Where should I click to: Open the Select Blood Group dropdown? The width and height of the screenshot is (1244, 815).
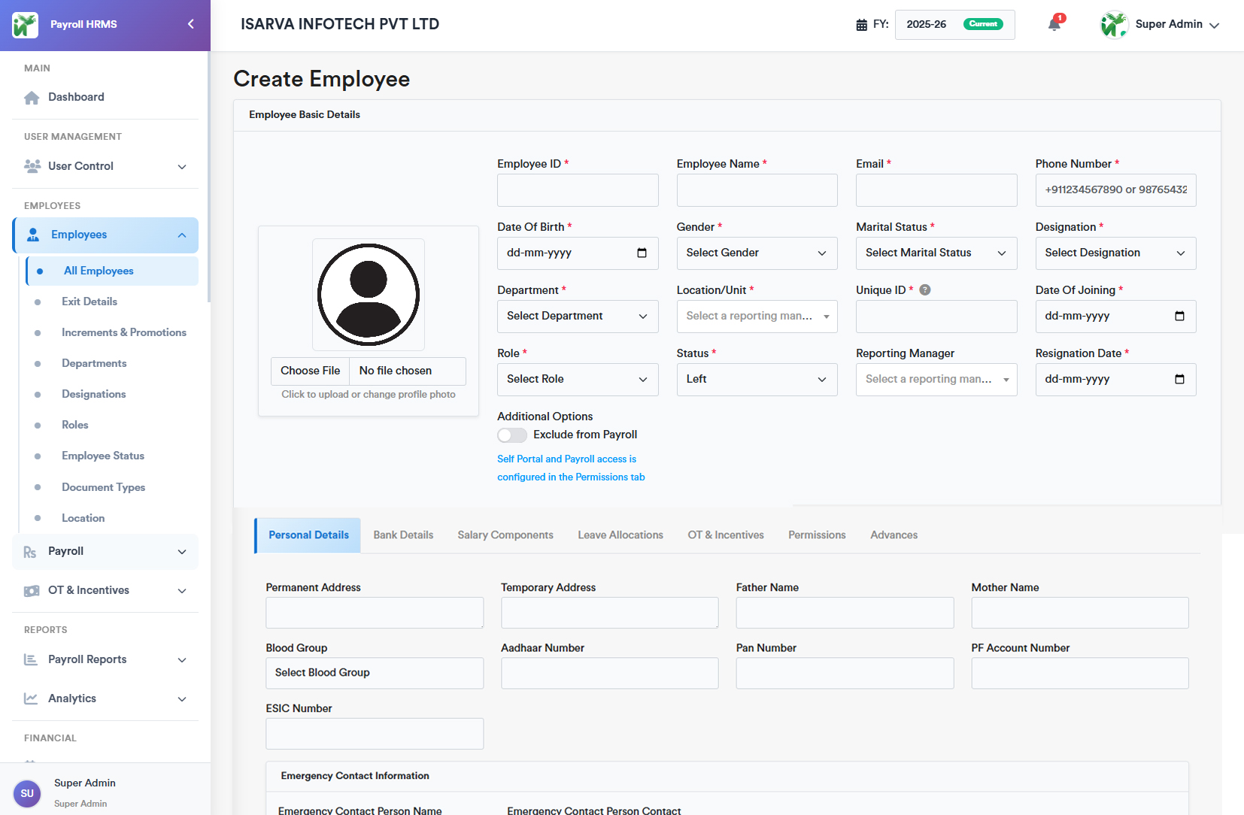[x=374, y=673]
